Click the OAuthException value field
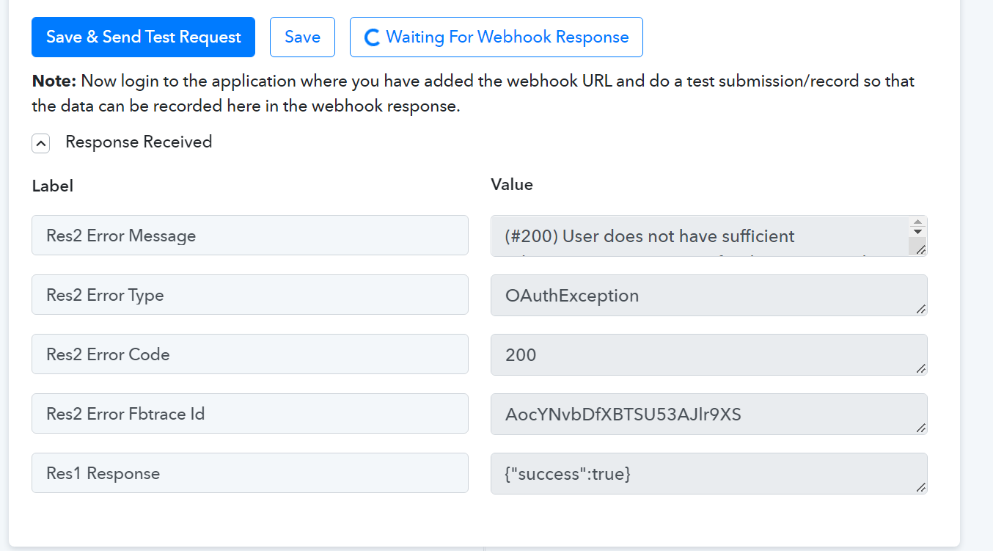The image size is (993, 551). tap(709, 295)
